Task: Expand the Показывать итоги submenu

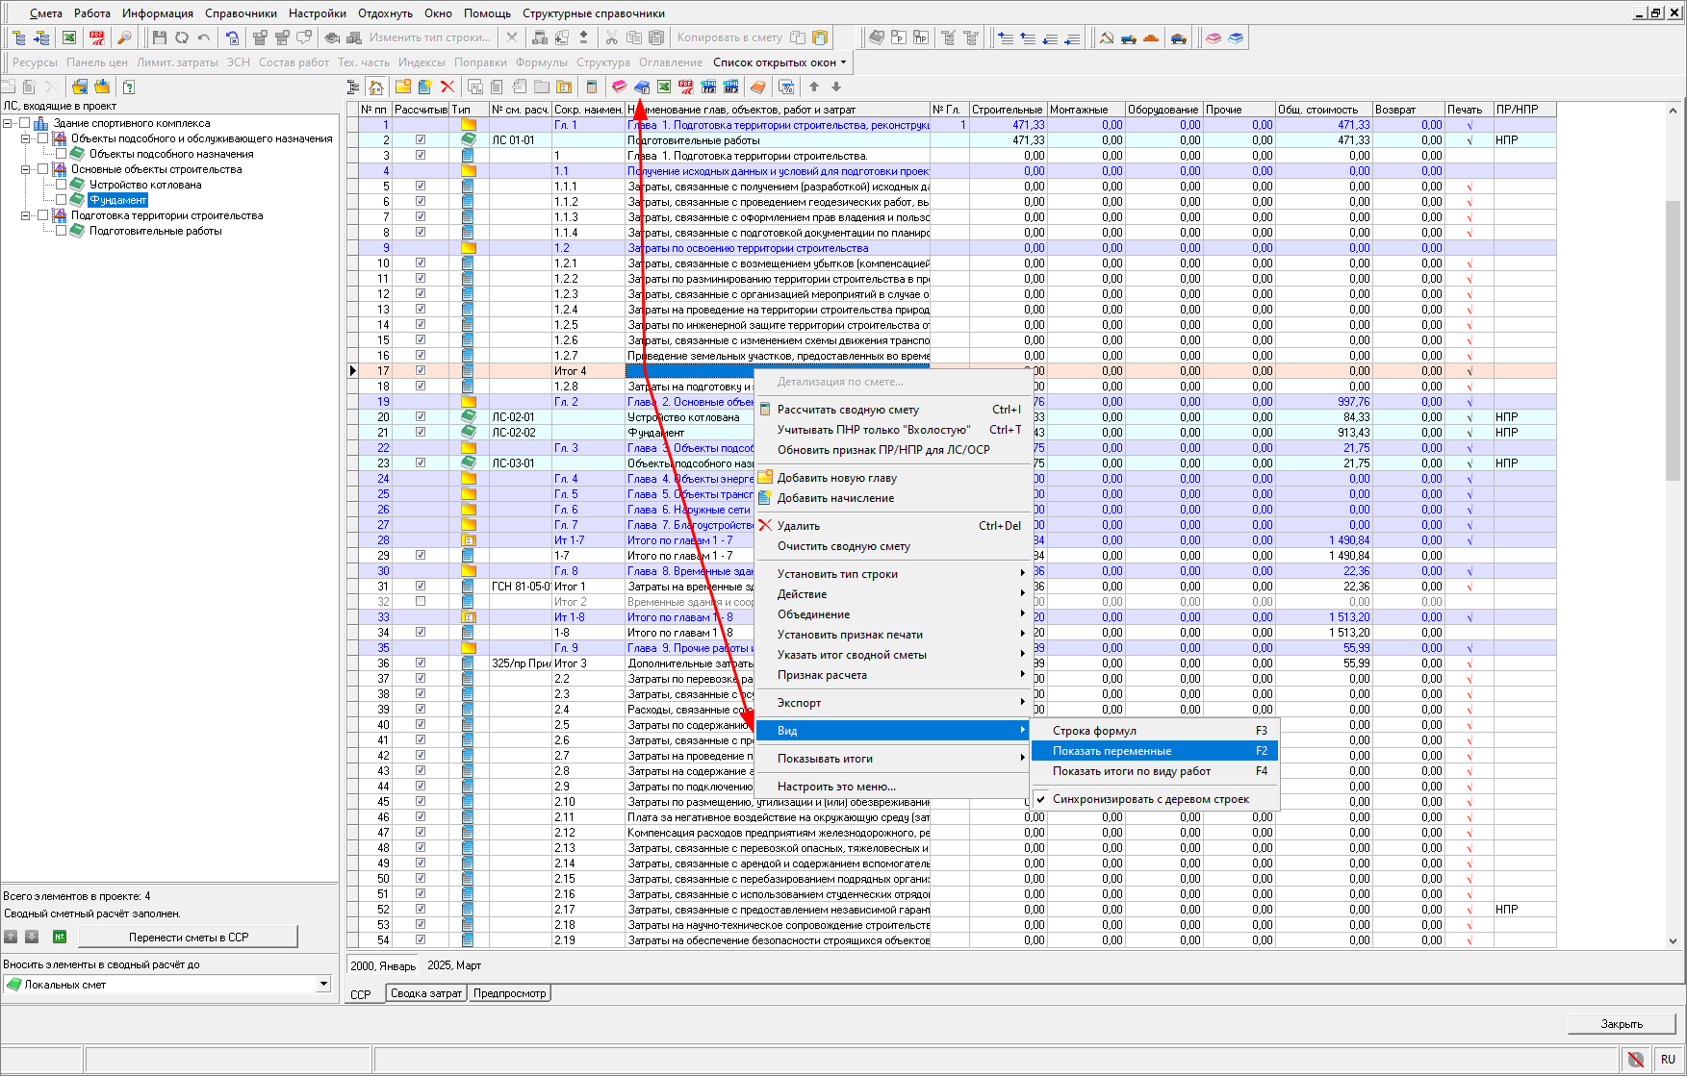Action: (892, 759)
